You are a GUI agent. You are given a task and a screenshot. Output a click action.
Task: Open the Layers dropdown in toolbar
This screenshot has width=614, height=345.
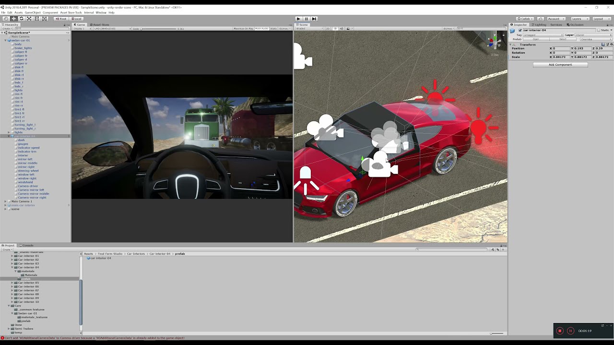point(579,19)
